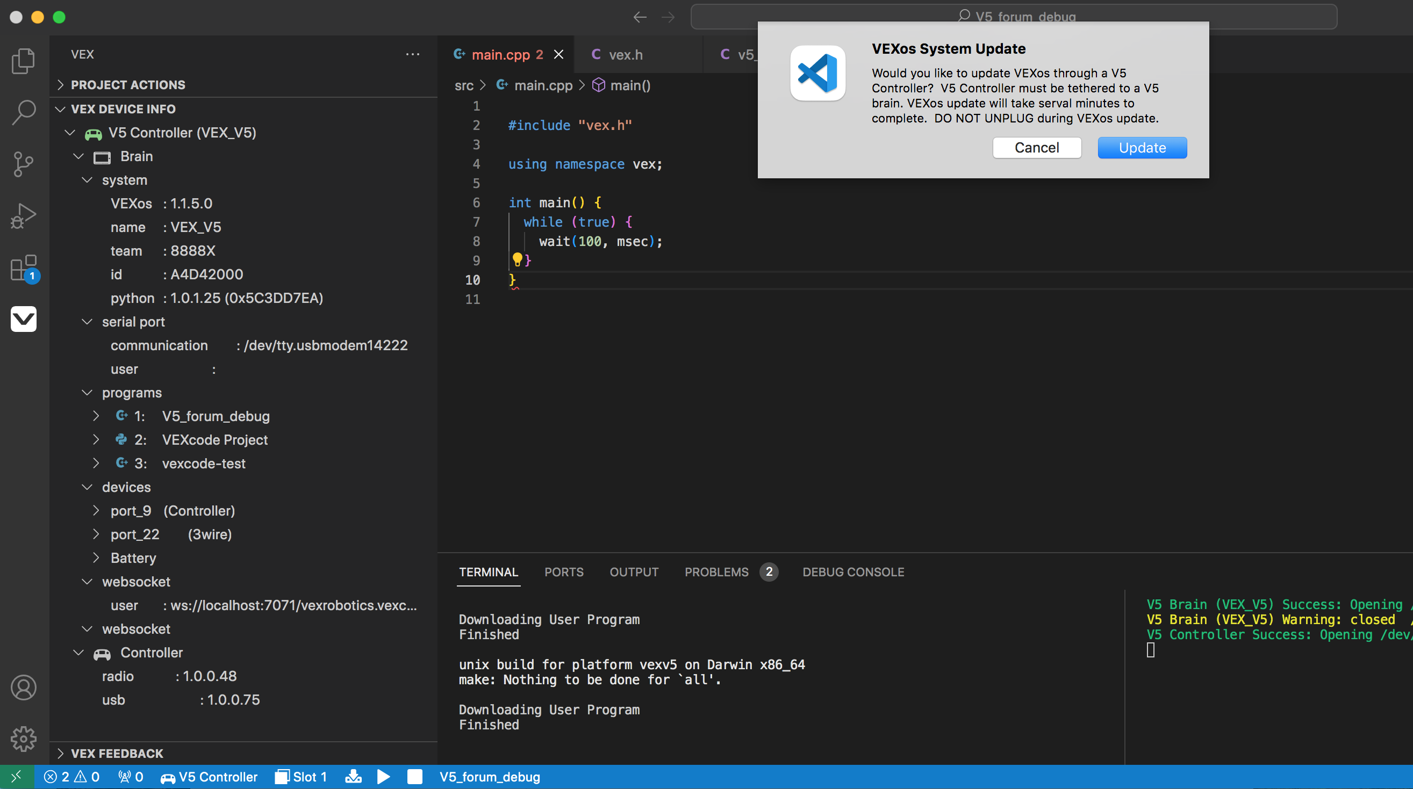Collapse the Brain tree node
This screenshot has height=789, width=1413.
(78, 156)
